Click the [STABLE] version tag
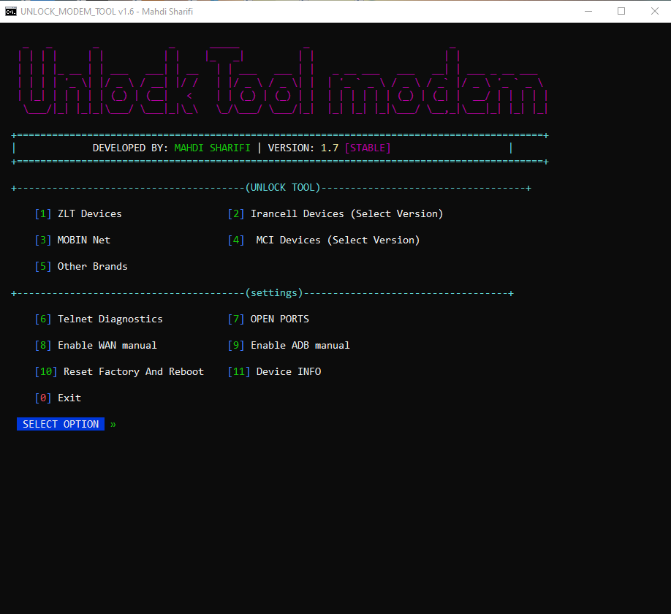 tap(368, 148)
